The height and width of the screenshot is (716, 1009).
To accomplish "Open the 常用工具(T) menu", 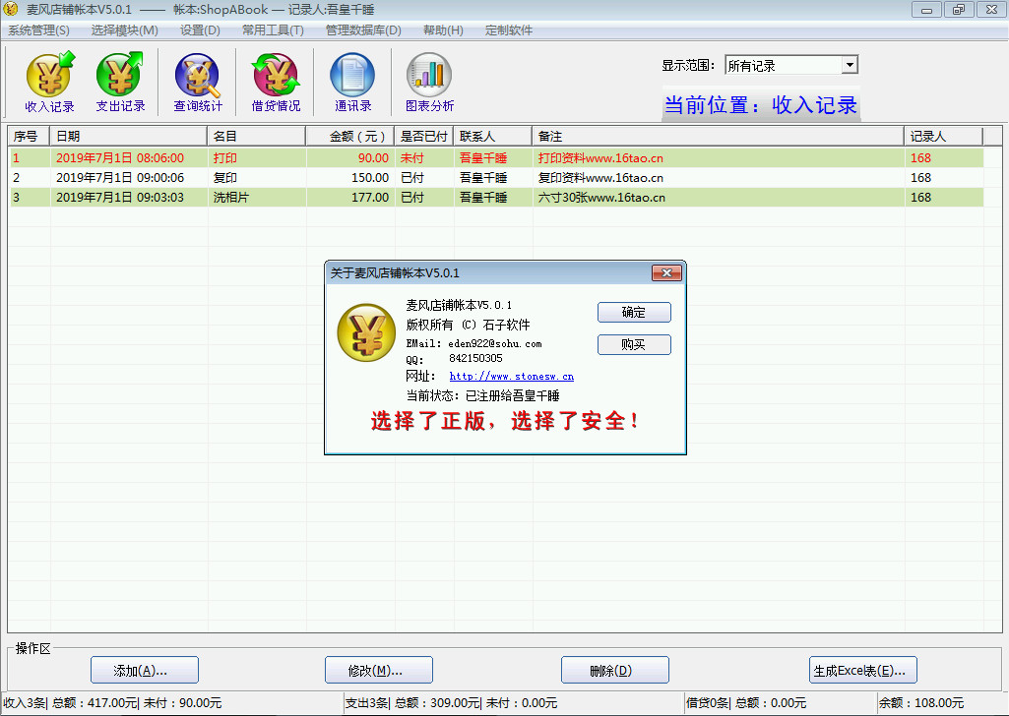I will coord(273,30).
